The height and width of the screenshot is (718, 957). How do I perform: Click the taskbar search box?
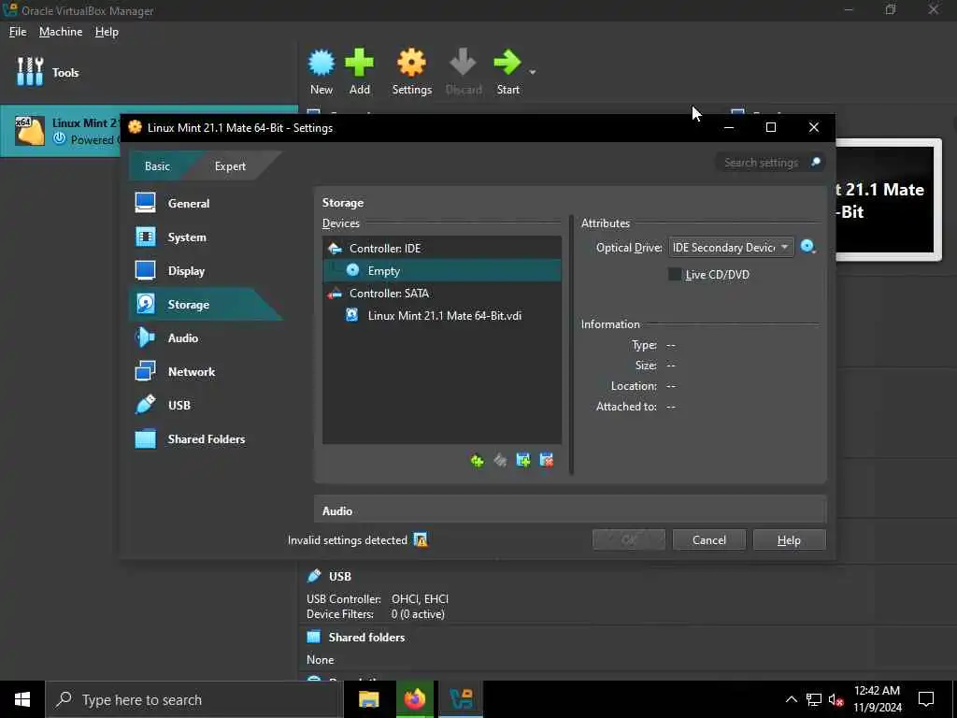tap(194, 699)
